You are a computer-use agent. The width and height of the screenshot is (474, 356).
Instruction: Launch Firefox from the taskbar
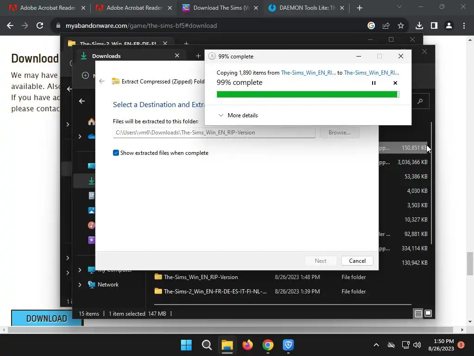pos(248,345)
